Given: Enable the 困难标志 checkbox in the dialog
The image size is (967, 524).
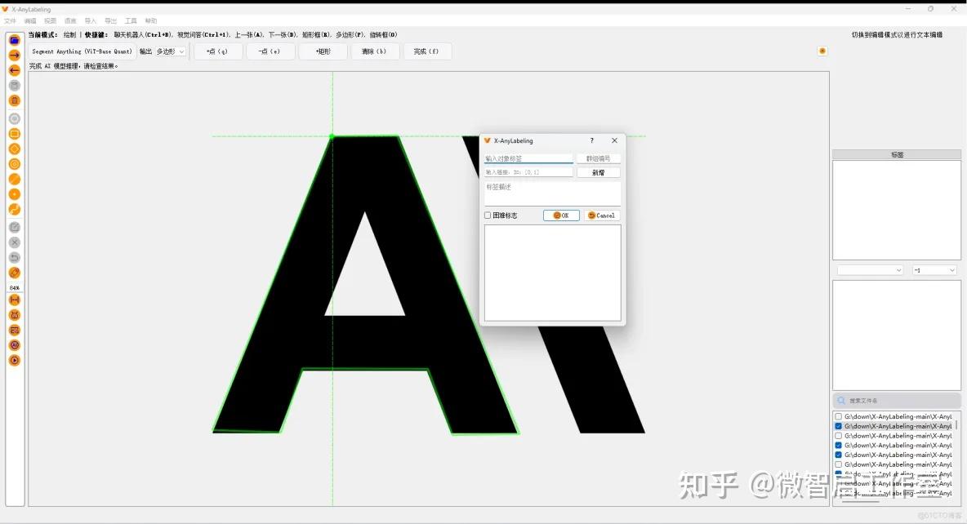Looking at the screenshot, I should (488, 215).
